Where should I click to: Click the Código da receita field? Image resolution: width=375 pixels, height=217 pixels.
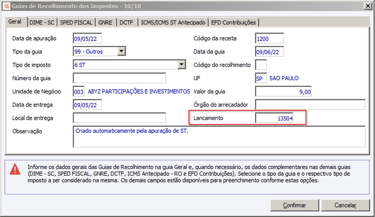(270, 39)
